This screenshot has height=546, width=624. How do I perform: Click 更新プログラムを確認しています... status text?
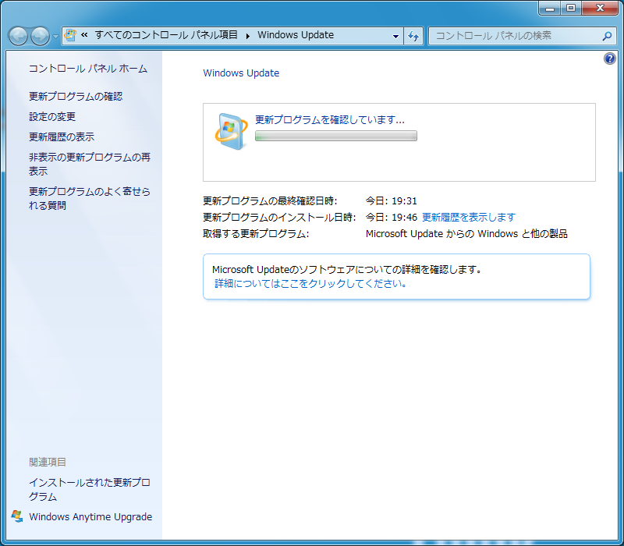pyautogui.click(x=329, y=120)
